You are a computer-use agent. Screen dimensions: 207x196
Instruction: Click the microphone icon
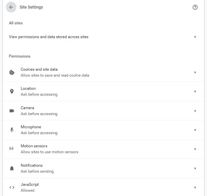[12, 130]
